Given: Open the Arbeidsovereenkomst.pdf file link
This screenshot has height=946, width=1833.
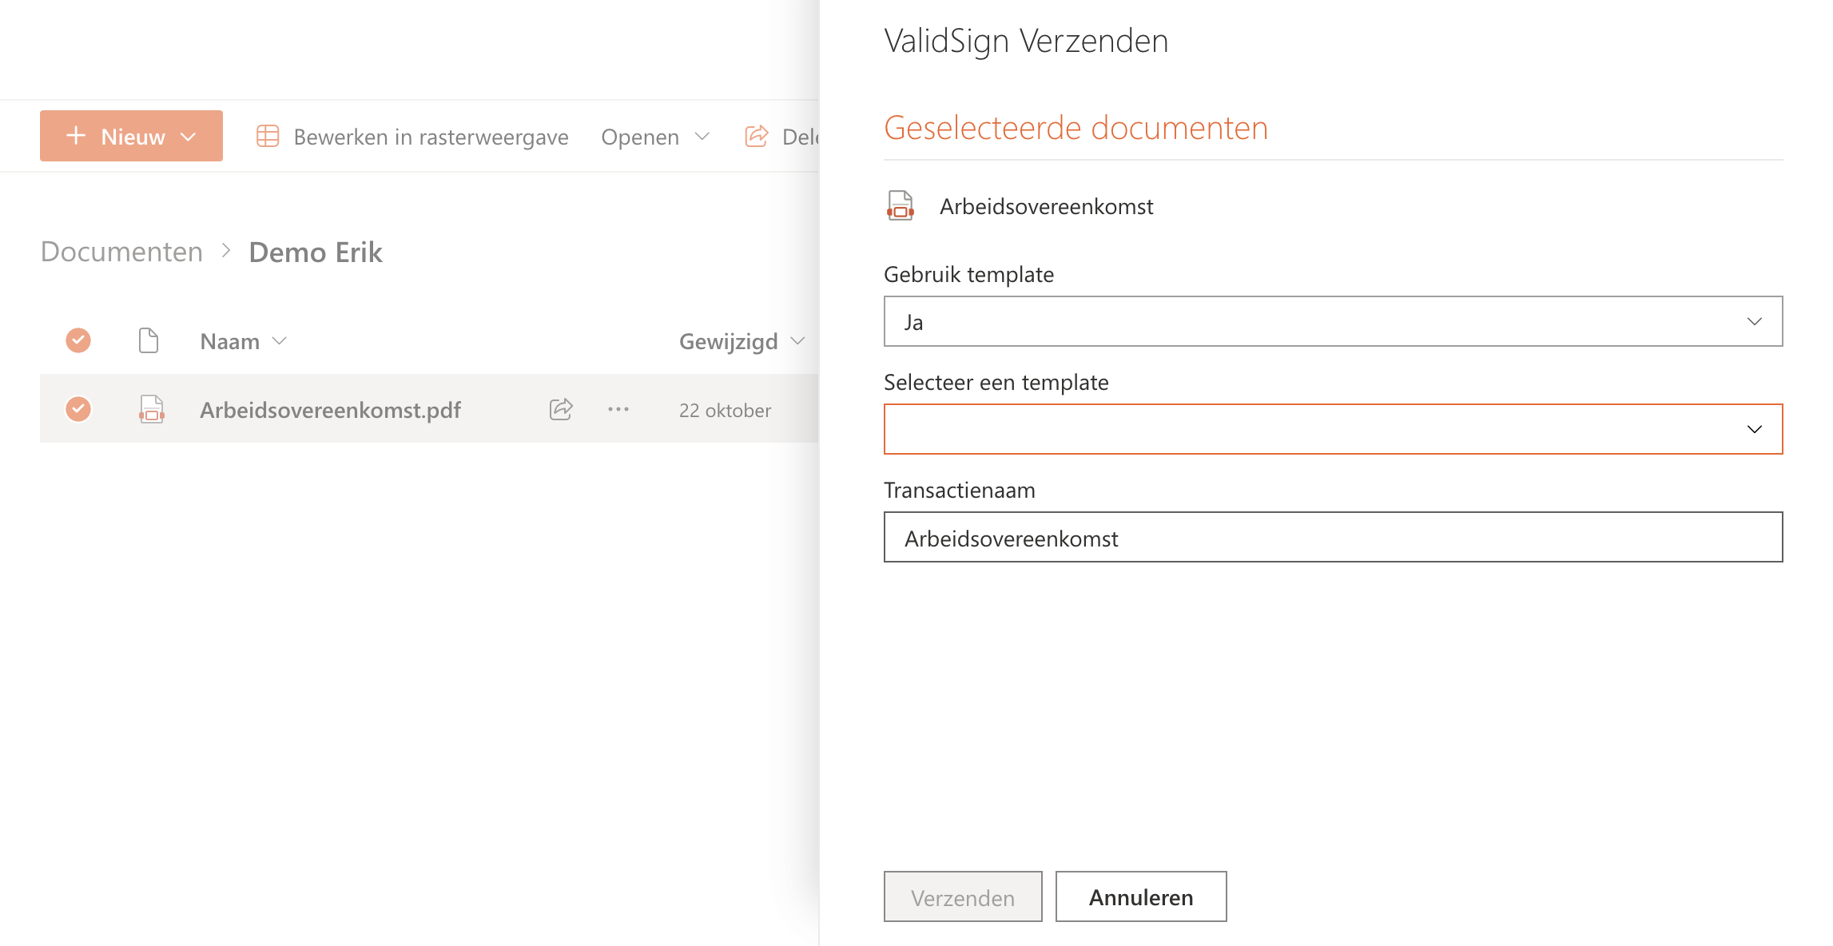Looking at the screenshot, I should (x=330, y=410).
